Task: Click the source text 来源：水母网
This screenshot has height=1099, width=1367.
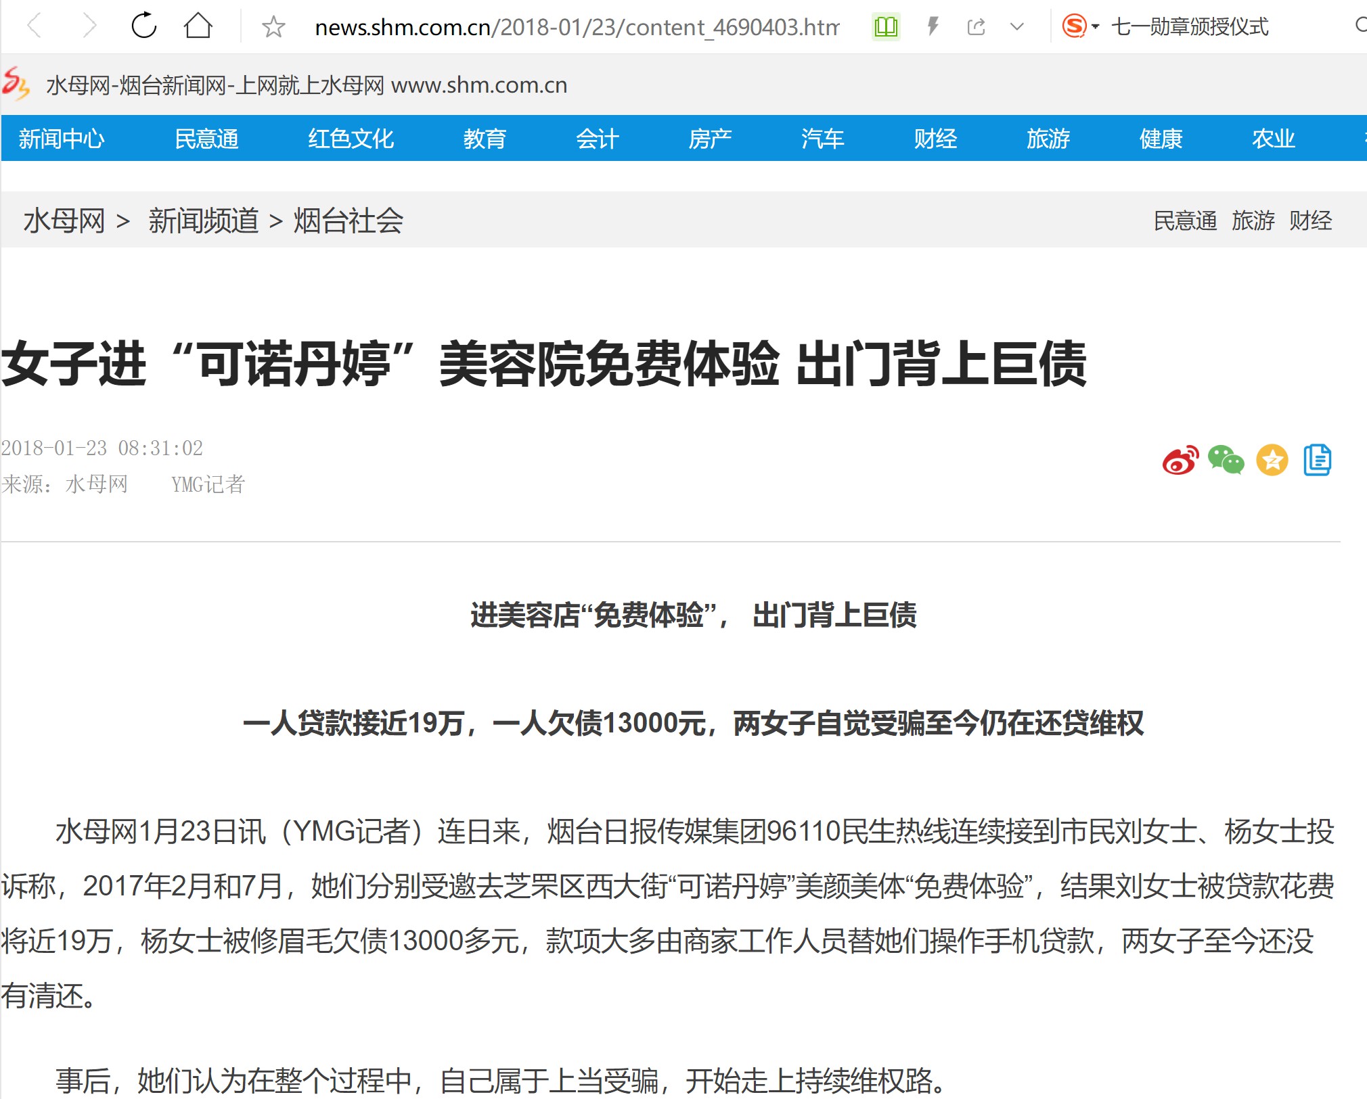Action: (x=64, y=484)
